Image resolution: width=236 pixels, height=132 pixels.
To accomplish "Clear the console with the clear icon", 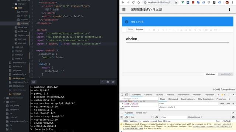I will coord(126,117).
